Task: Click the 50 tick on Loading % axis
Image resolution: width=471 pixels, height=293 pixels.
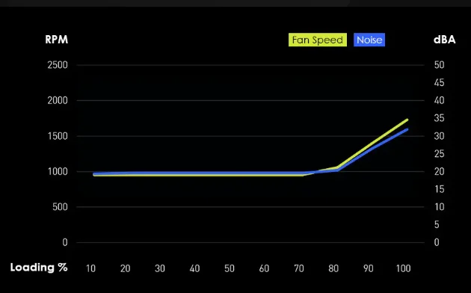Action: [x=230, y=268]
